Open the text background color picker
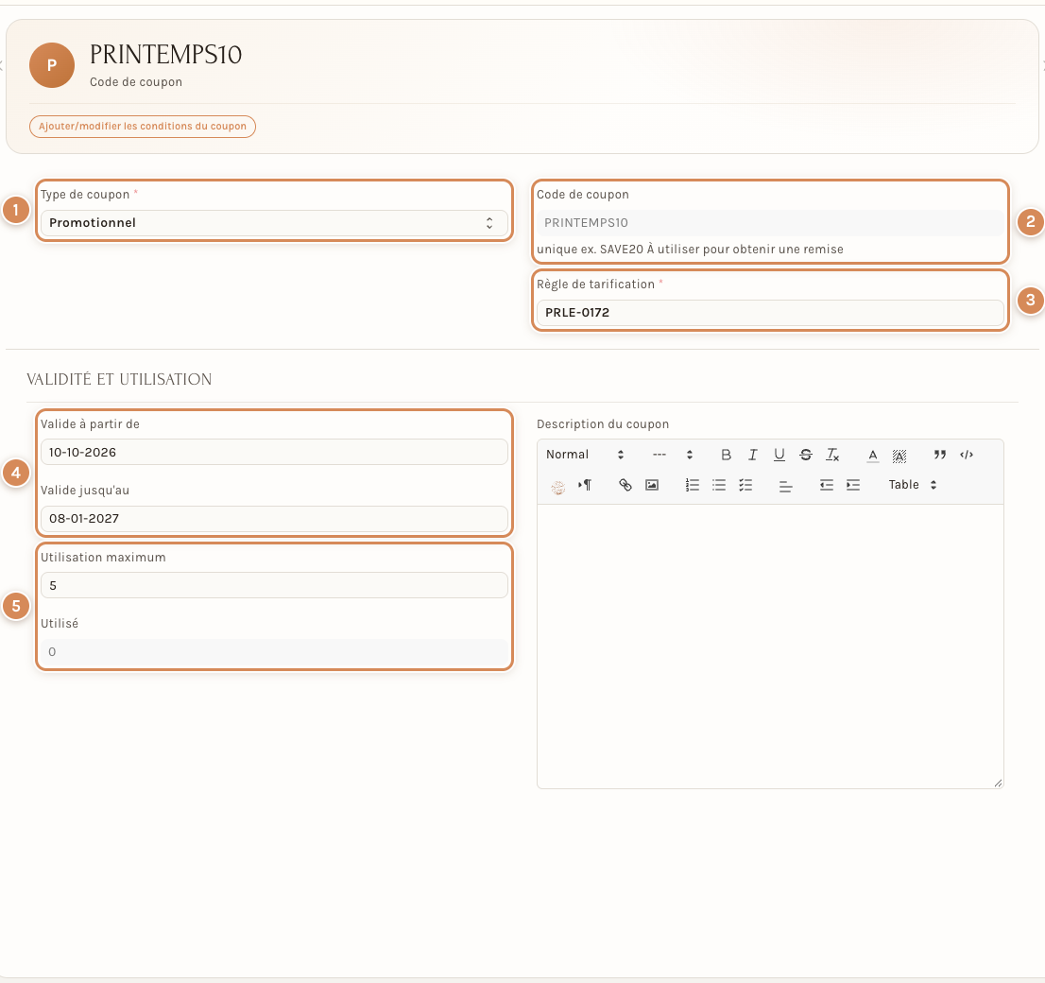Image resolution: width=1045 pixels, height=983 pixels. click(x=899, y=456)
